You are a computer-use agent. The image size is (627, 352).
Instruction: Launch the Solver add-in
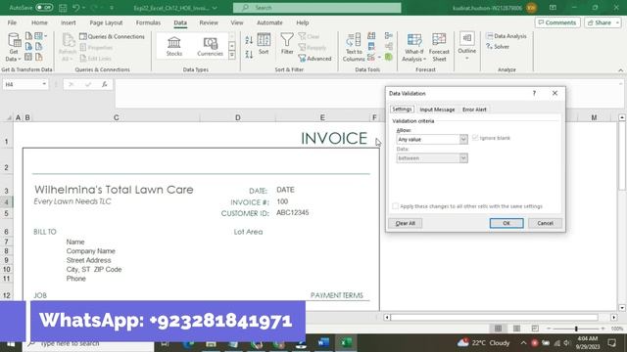coord(498,47)
